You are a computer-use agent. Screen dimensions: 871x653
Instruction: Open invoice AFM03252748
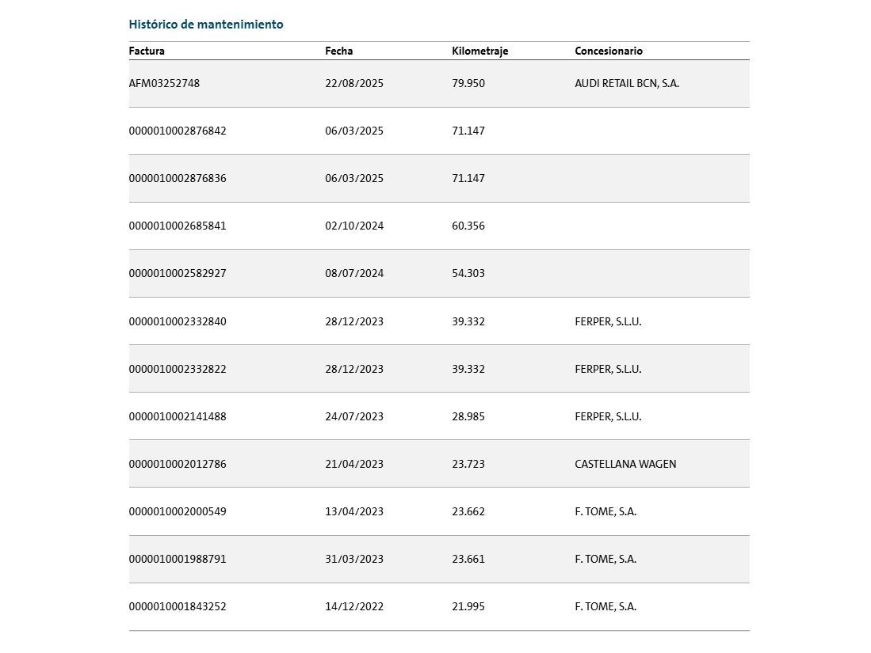point(164,83)
